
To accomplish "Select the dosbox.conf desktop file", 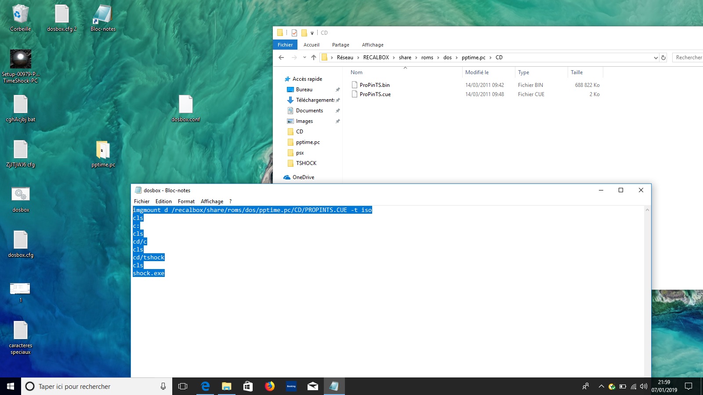I will (185, 108).
